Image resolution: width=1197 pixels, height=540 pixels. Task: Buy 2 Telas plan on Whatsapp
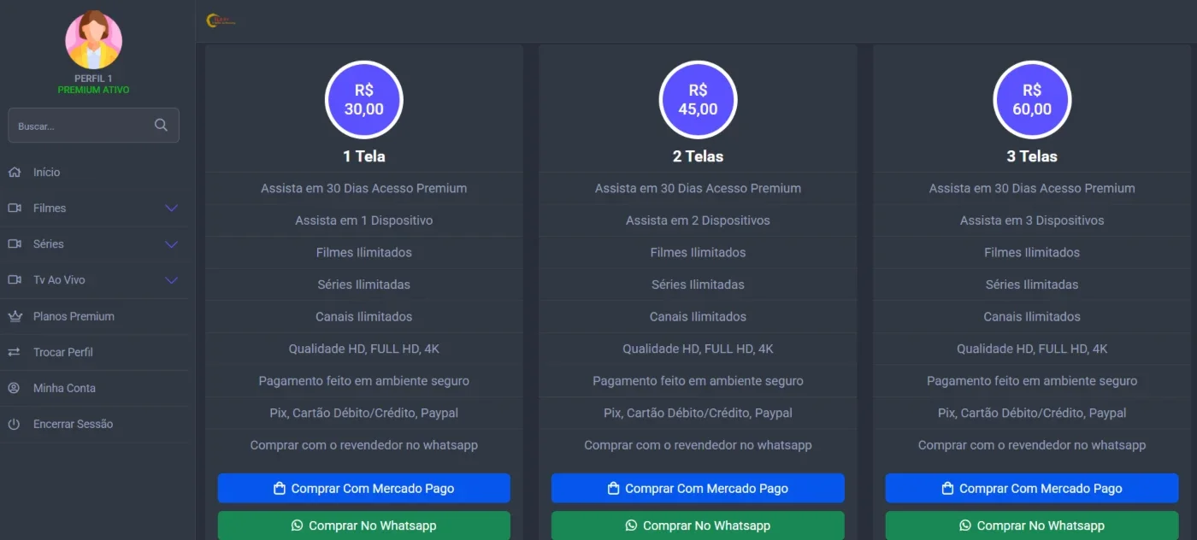[698, 525]
